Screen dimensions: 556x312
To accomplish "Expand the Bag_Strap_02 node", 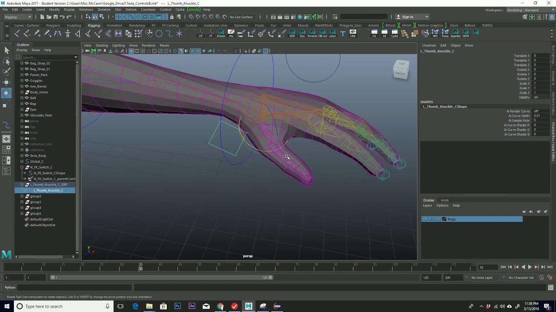I will coord(22,63).
